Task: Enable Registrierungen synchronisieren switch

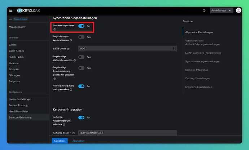Action: click(x=81, y=37)
